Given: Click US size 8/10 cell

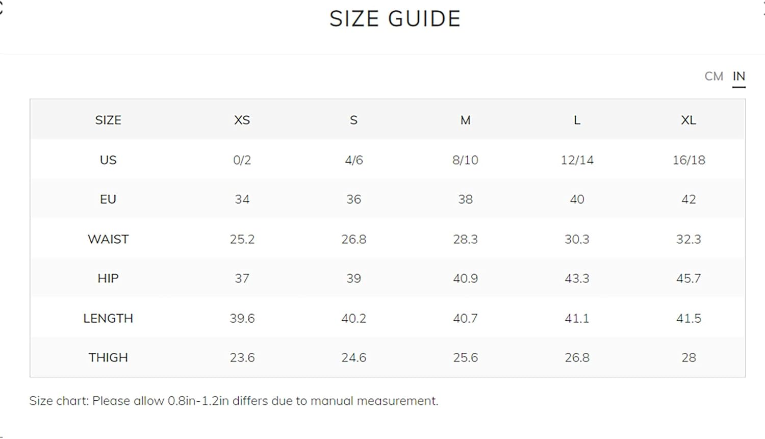Looking at the screenshot, I should click(465, 160).
